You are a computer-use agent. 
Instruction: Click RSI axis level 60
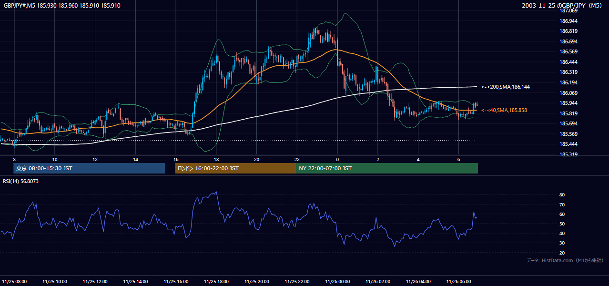pyautogui.click(x=562, y=214)
